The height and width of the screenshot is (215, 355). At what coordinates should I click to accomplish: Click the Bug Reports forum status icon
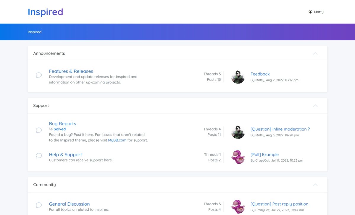pos(39,130)
